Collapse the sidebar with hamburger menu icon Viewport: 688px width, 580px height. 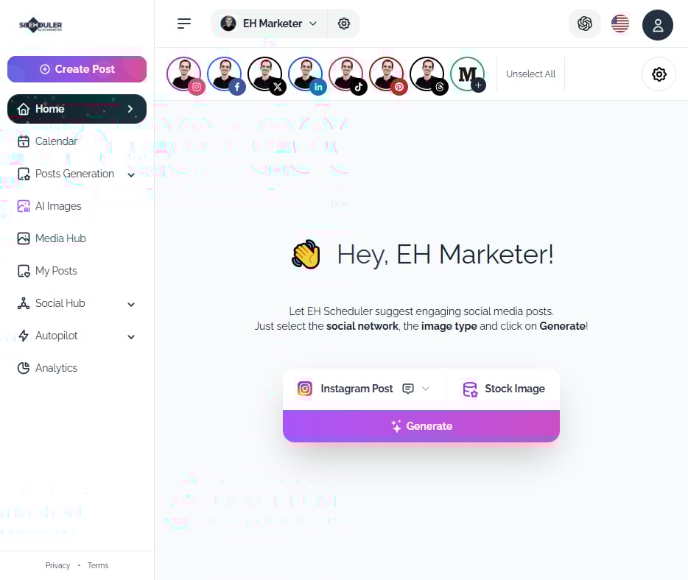click(184, 24)
